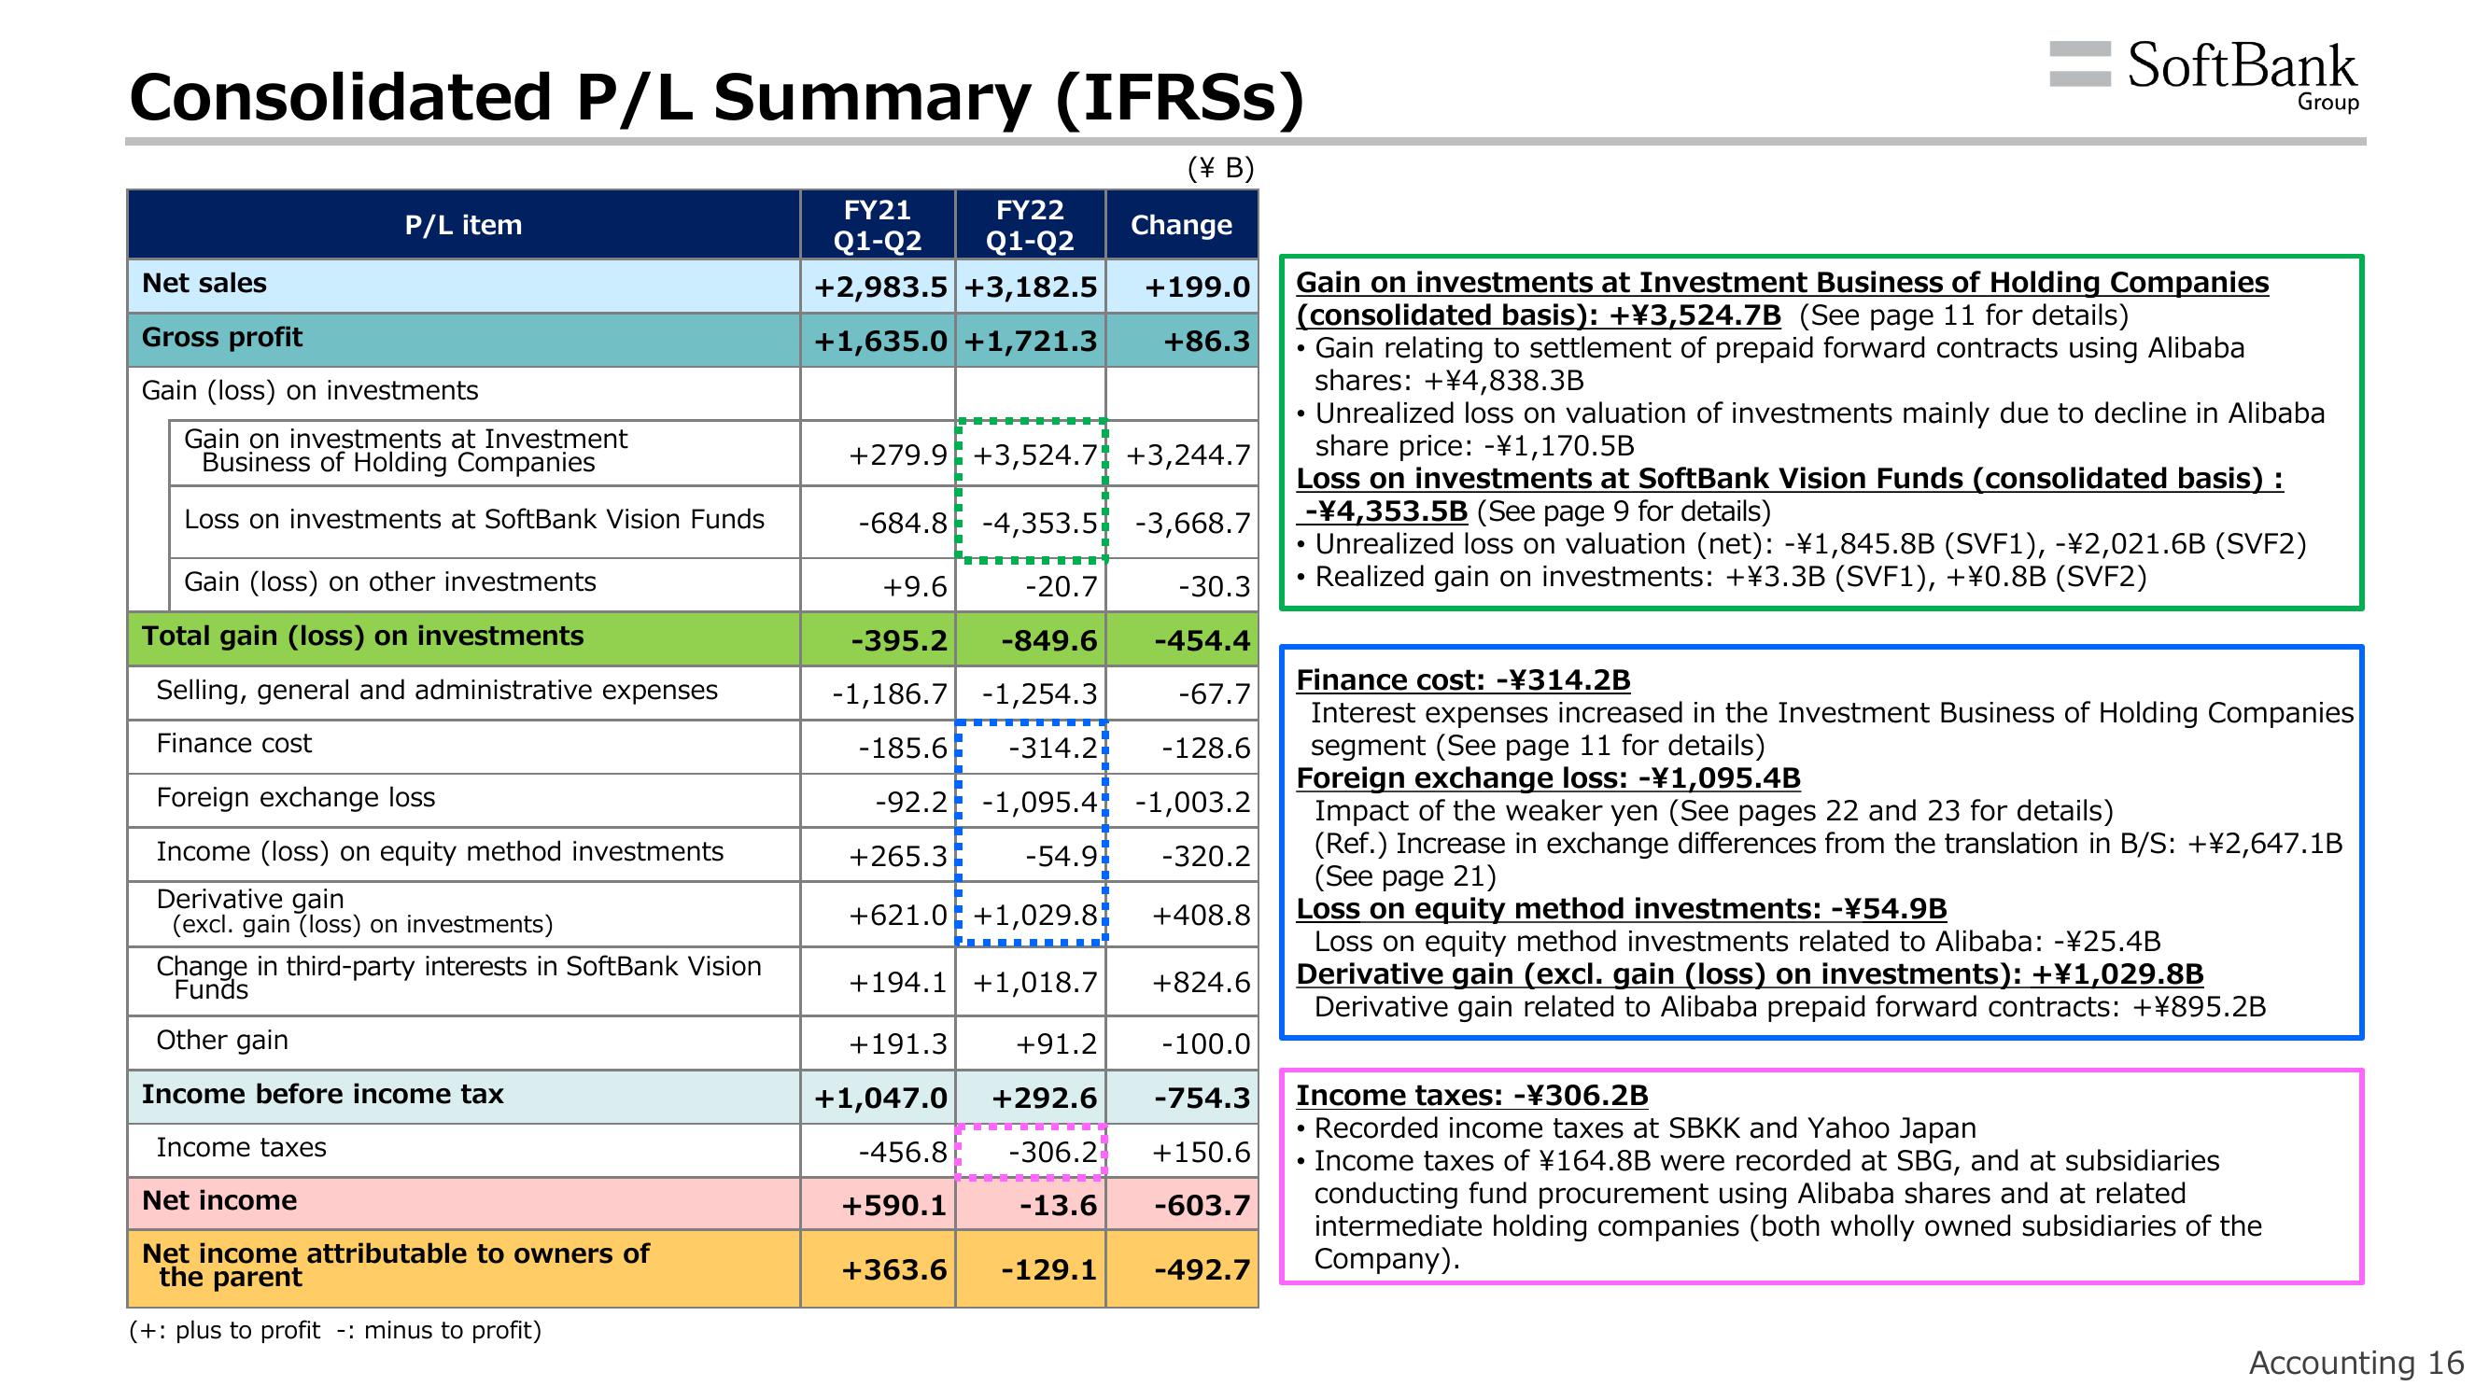The height and width of the screenshot is (1400, 2489).
Task: Click the 'Accounting 16' page number
Action: tap(2356, 1363)
